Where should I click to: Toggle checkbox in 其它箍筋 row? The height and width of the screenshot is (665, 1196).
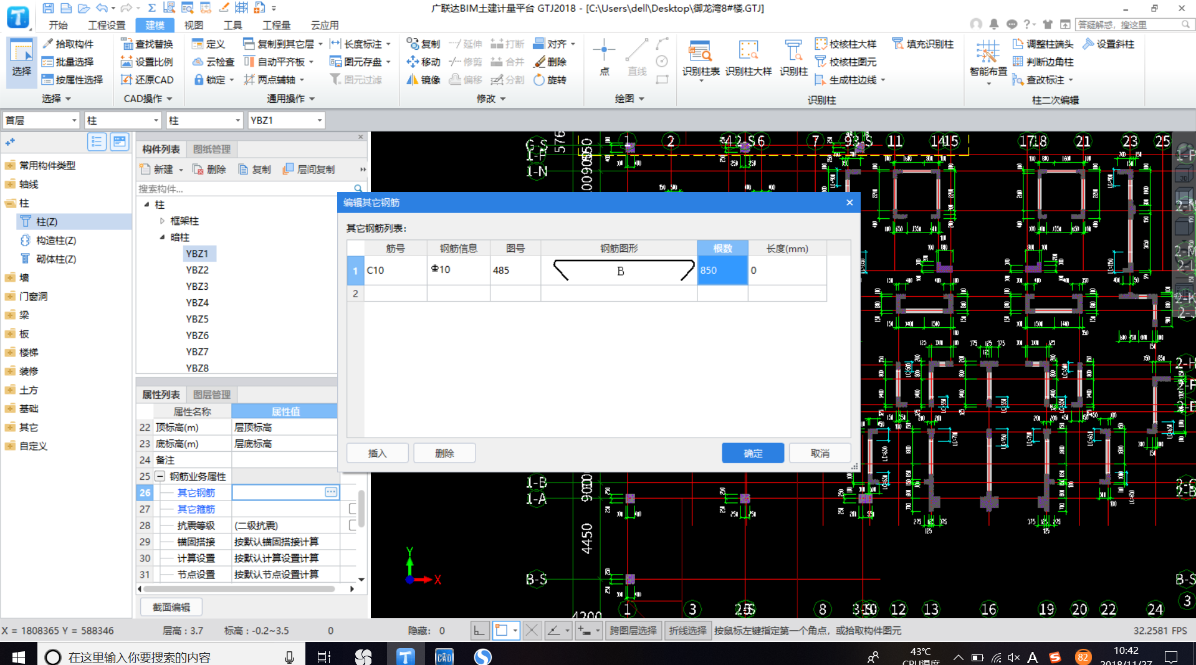pos(353,509)
